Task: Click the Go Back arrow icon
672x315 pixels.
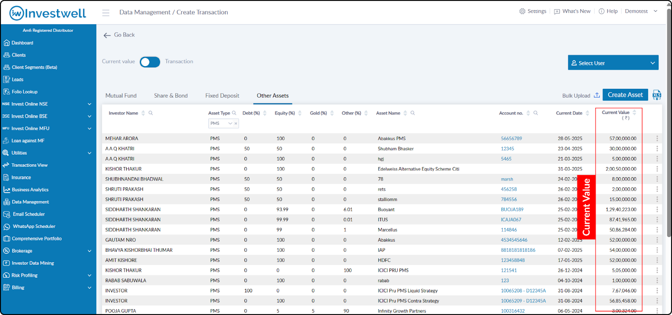Action: coord(107,35)
